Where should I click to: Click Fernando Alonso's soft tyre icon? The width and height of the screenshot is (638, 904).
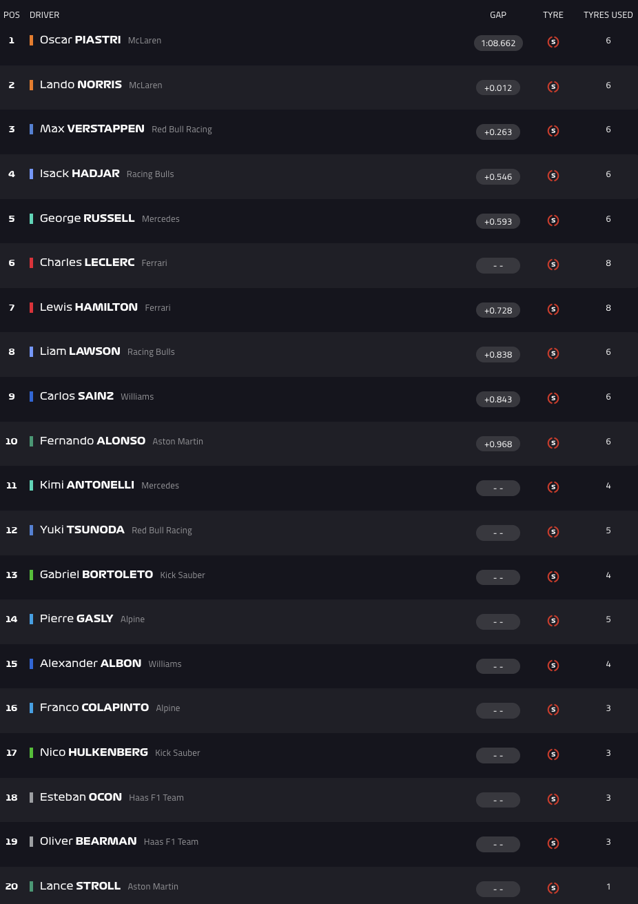tap(553, 443)
